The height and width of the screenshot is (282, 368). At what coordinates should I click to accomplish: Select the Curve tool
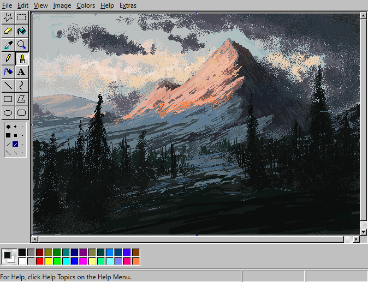pos(22,85)
